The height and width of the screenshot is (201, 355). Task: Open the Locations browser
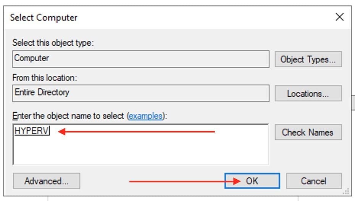click(308, 94)
